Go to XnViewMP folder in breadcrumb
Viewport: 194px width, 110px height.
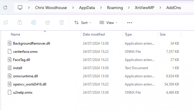click(x=144, y=8)
